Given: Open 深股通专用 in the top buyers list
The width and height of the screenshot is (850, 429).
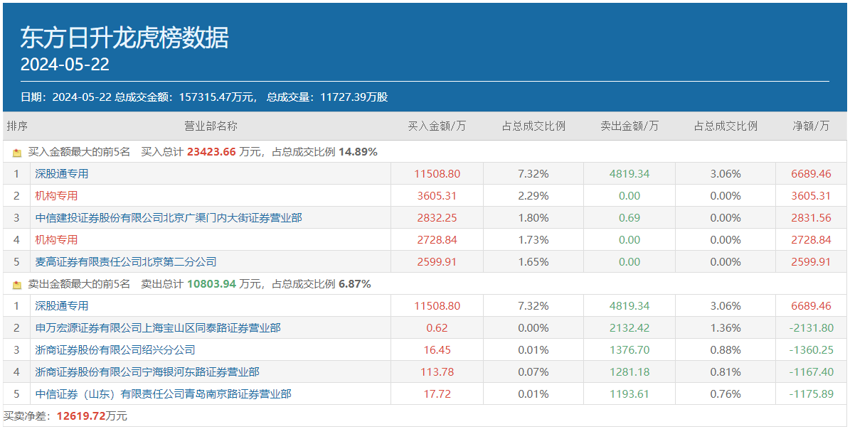Looking at the screenshot, I should [62, 174].
